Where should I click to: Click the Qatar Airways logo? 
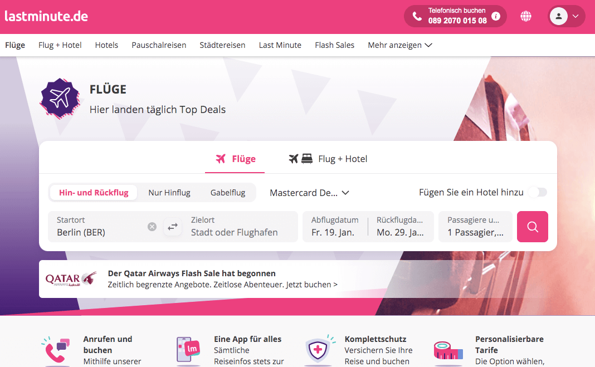pyautogui.click(x=71, y=279)
